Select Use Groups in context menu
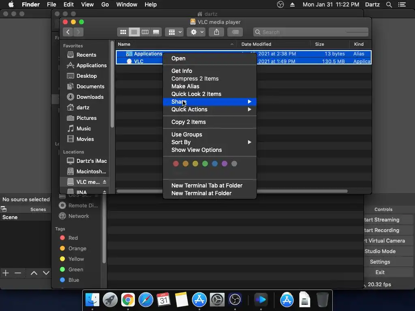The width and height of the screenshot is (415, 311). point(210,134)
